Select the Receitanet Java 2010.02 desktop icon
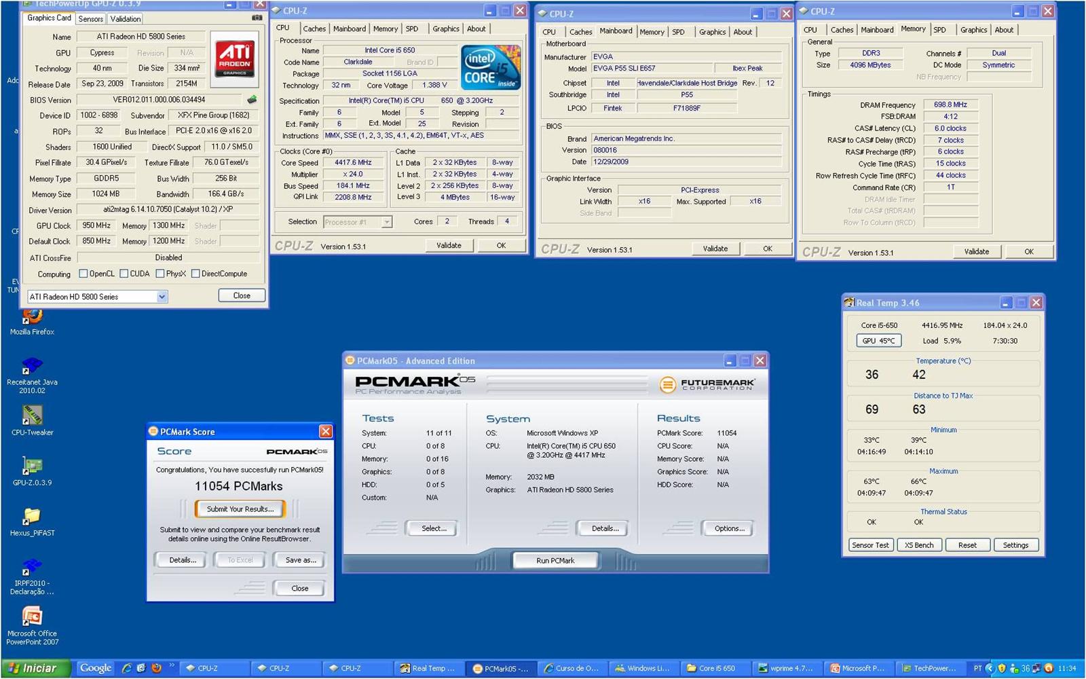Screen dimensions: 1086x679 click(x=32, y=376)
